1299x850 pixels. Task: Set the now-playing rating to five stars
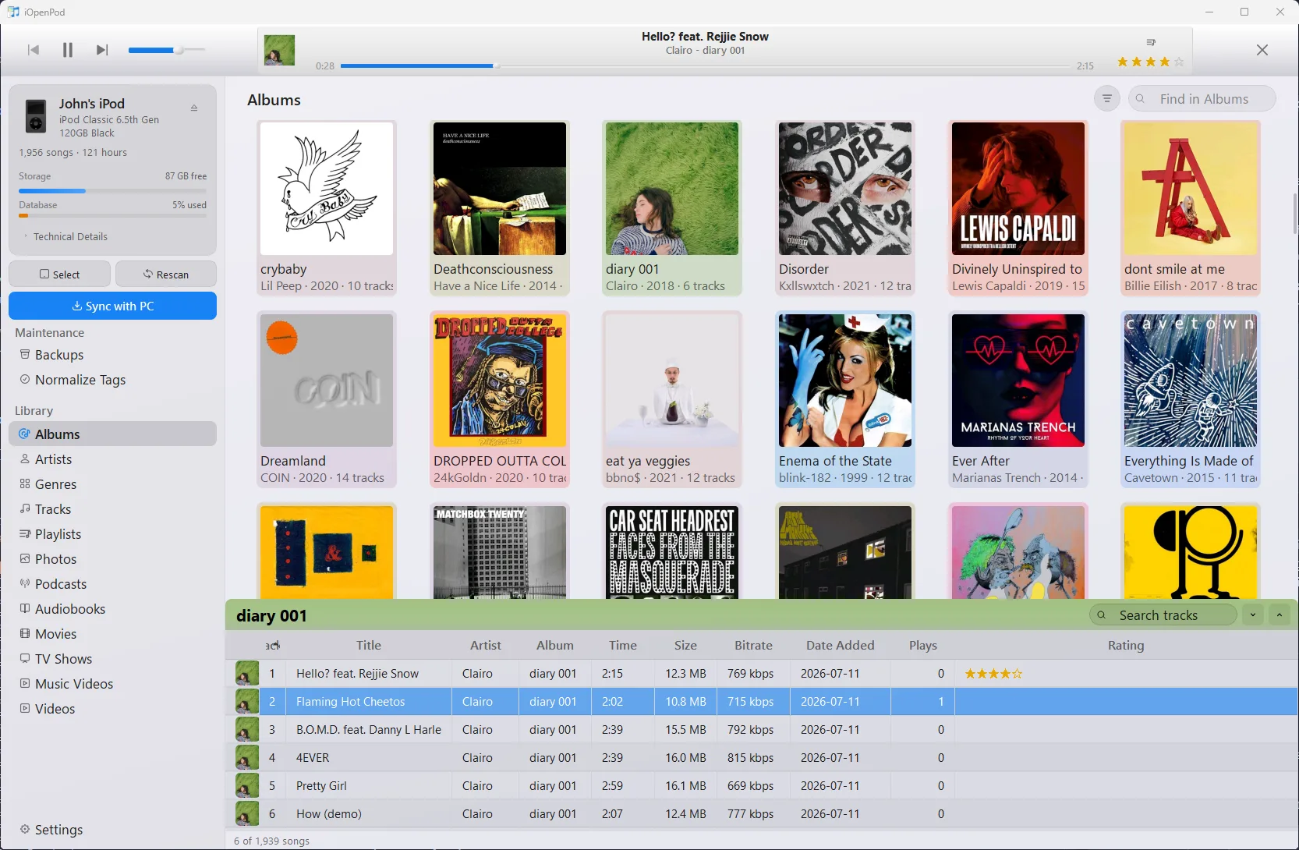pos(1178,62)
